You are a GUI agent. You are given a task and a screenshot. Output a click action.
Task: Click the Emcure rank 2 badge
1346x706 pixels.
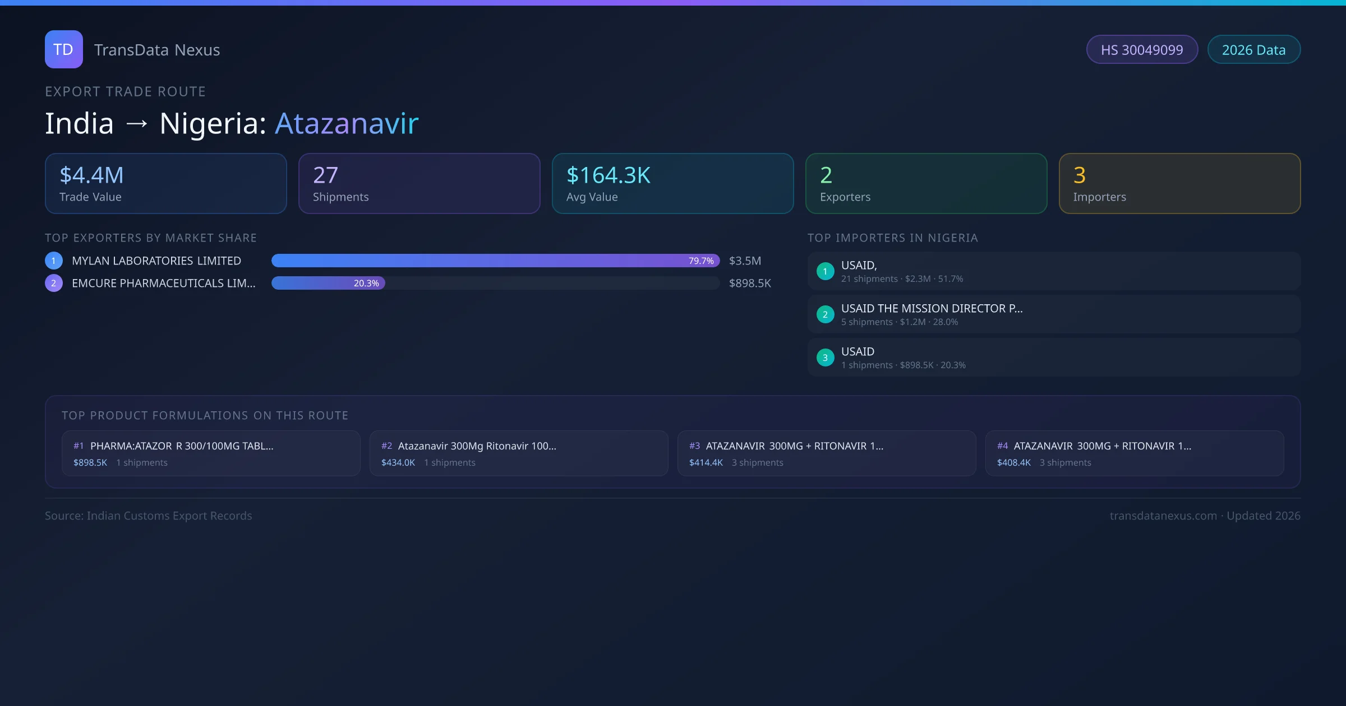pyautogui.click(x=54, y=283)
